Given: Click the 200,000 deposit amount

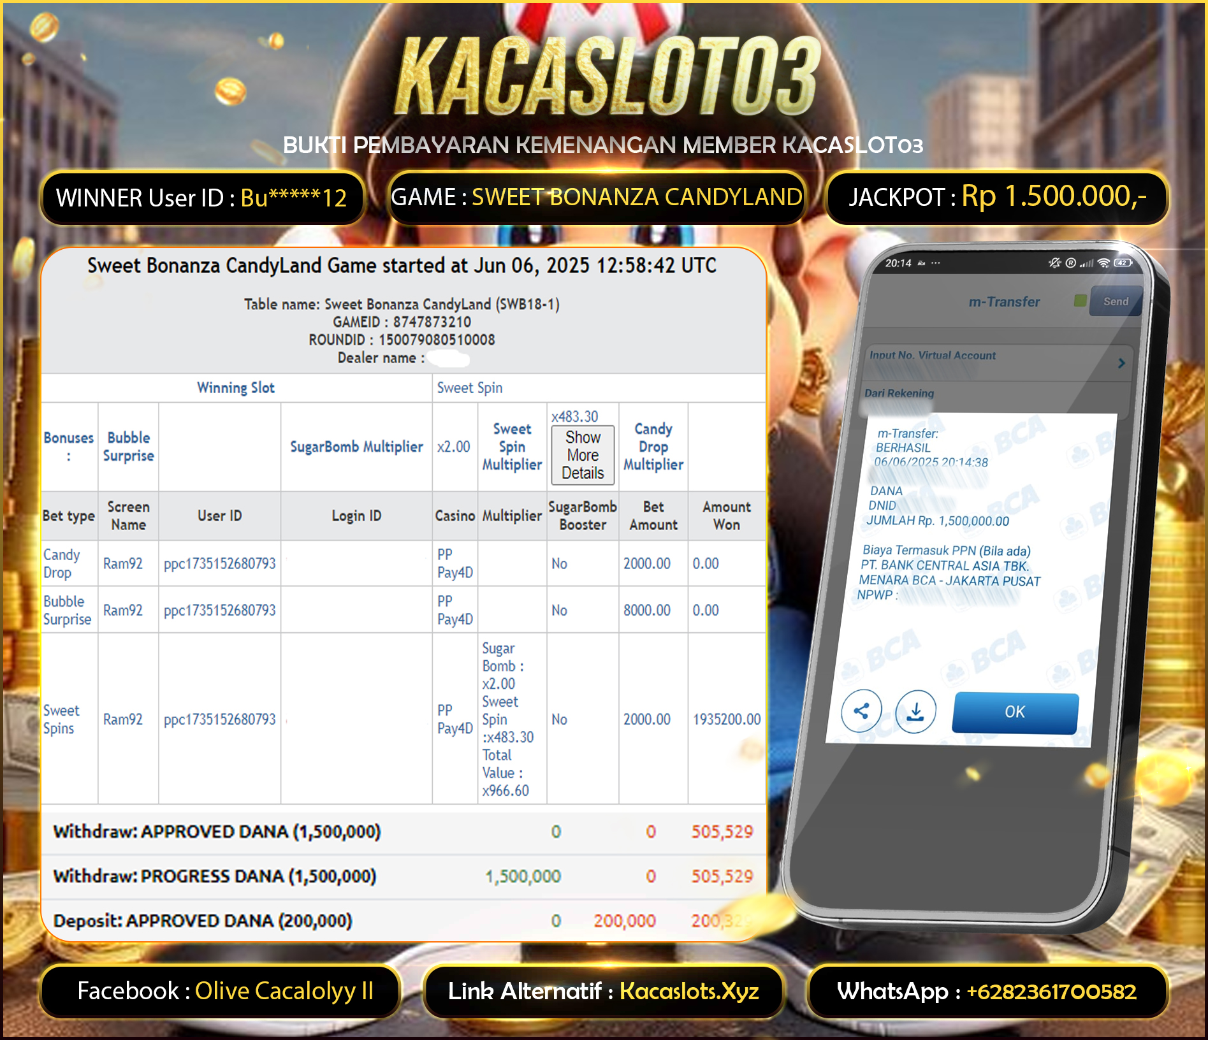Looking at the screenshot, I should [x=625, y=921].
